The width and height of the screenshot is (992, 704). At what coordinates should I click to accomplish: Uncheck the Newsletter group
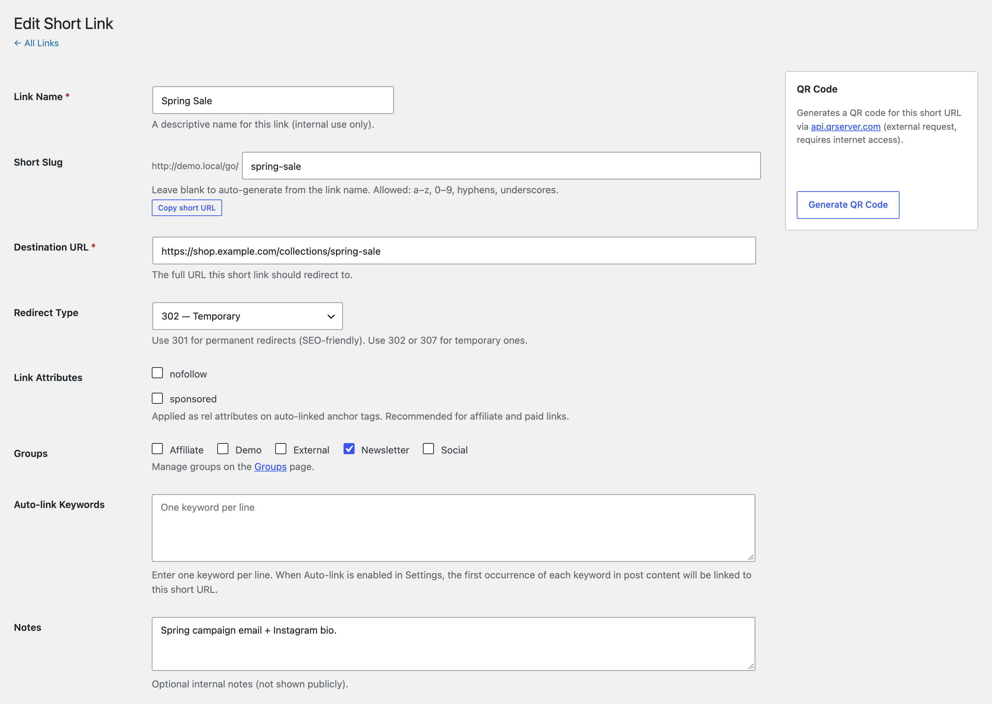coord(349,449)
